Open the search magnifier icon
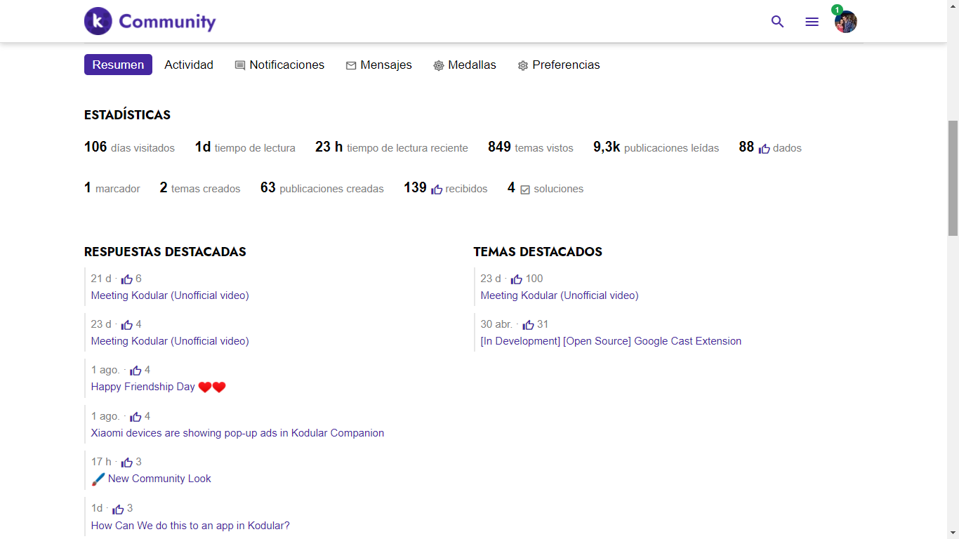Viewport: 959px width, 539px height. tap(777, 22)
